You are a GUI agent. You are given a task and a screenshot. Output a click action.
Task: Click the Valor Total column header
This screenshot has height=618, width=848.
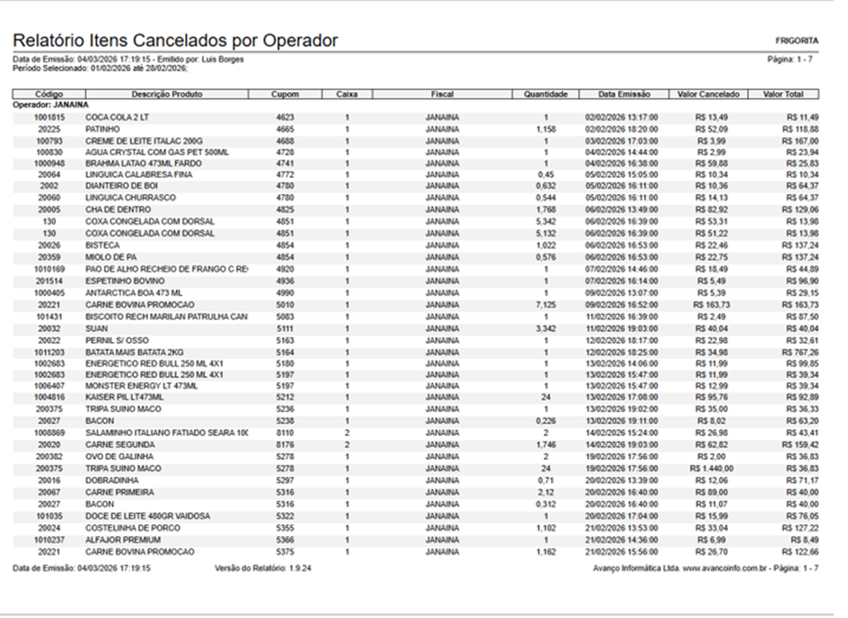point(783,94)
